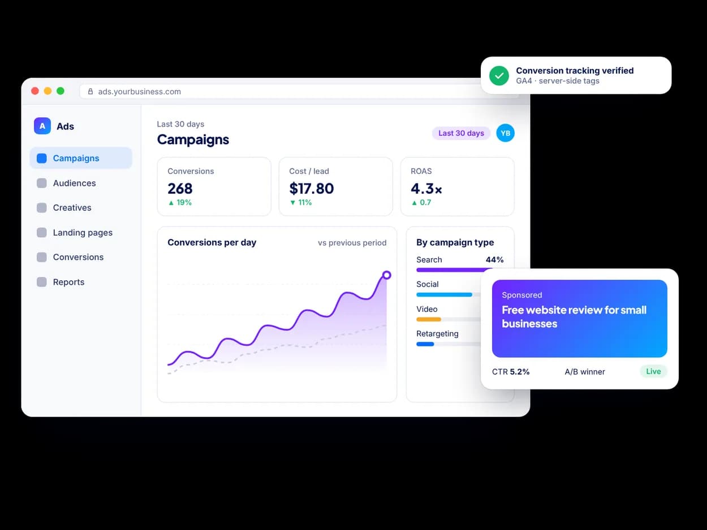Click the lock icon in the address bar
The width and height of the screenshot is (707, 530).
[90, 92]
